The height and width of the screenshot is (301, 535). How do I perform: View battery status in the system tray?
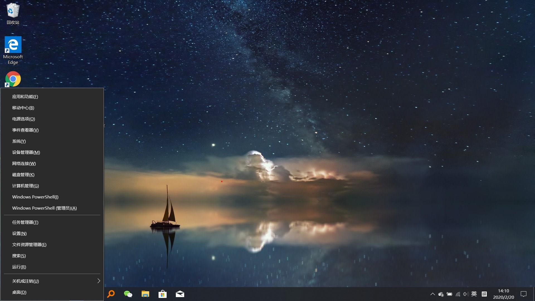click(x=450, y=294)
